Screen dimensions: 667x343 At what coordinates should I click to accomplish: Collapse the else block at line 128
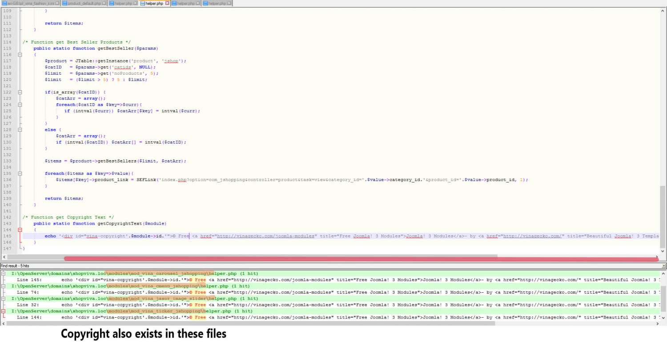[20, 130]
